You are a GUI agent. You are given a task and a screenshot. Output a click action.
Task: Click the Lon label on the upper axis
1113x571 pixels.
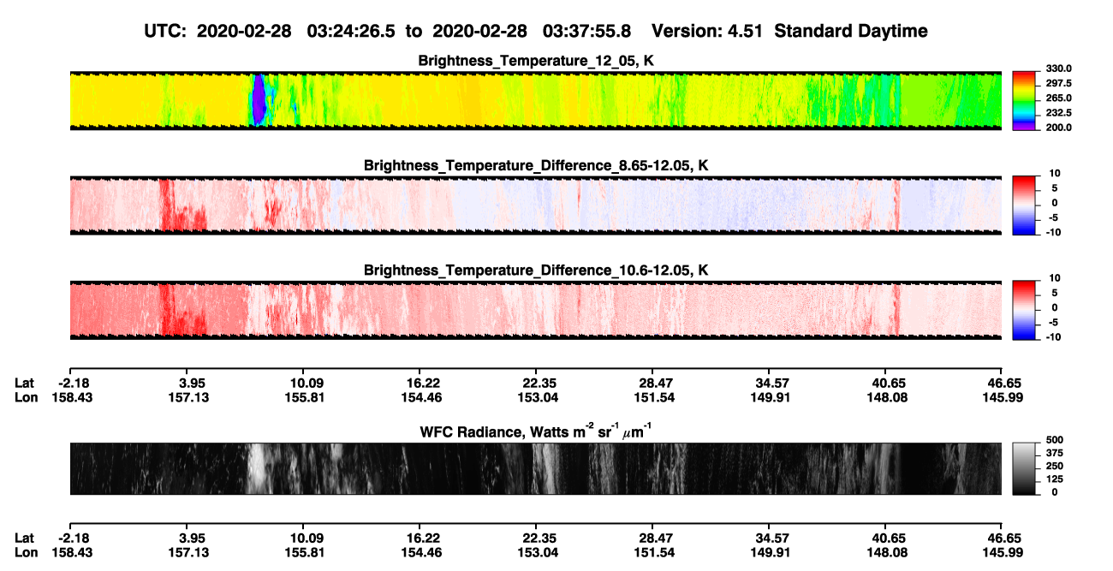coord(26,397)
